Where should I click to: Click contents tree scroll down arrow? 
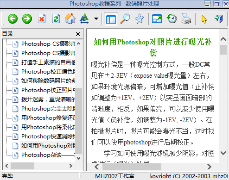78,158
